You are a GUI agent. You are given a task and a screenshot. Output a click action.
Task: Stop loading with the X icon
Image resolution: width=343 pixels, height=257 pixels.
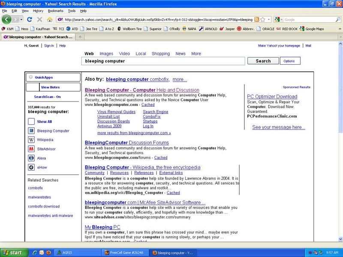(x=39, y=20)
